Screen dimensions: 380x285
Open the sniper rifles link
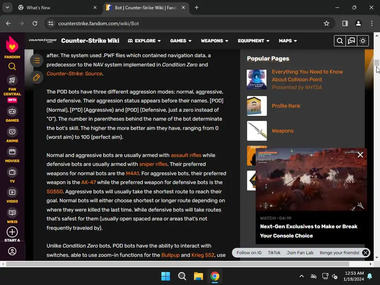point(153,164)
